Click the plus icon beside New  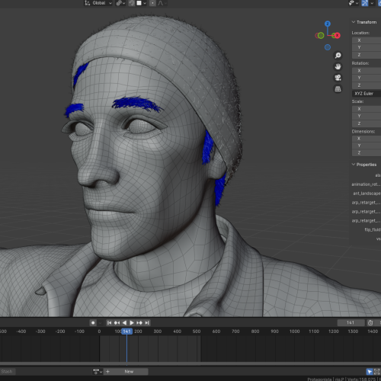click(107, 372)
